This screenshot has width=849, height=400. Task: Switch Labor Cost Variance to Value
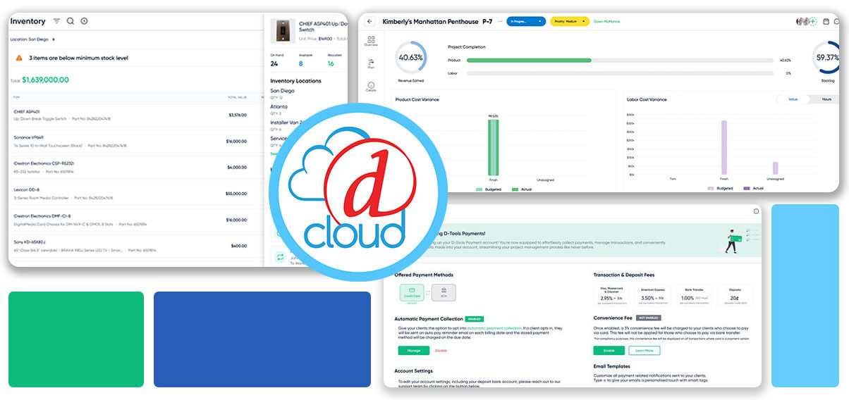(793, 99)
